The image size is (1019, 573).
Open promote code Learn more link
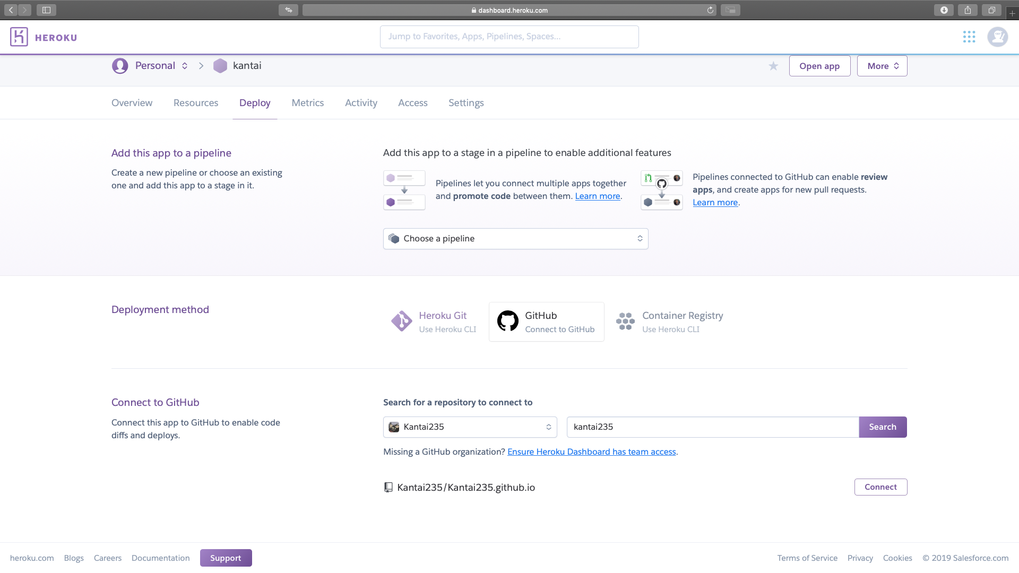click(598, 196)
